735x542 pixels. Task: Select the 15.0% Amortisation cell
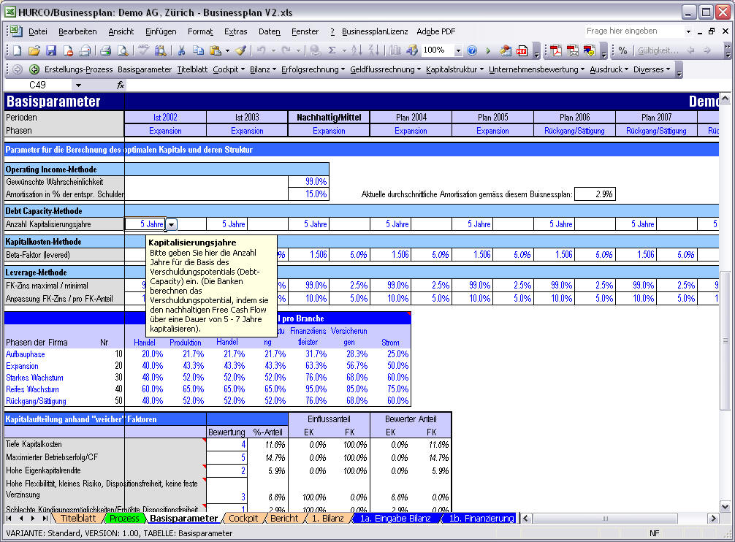308,194
